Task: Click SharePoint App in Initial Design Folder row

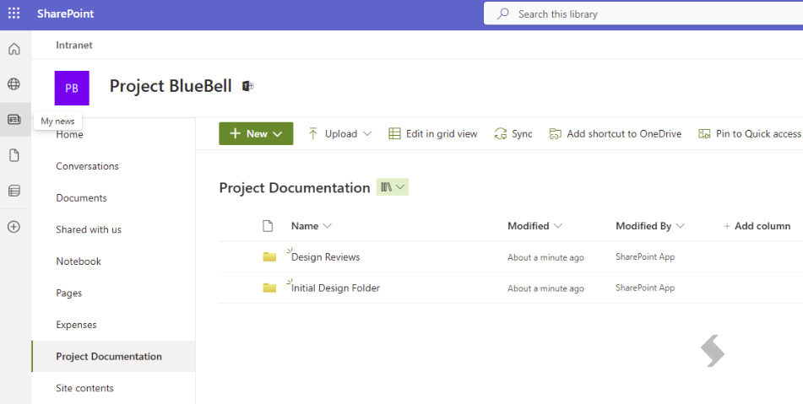Action: click(x=645, y=288)
